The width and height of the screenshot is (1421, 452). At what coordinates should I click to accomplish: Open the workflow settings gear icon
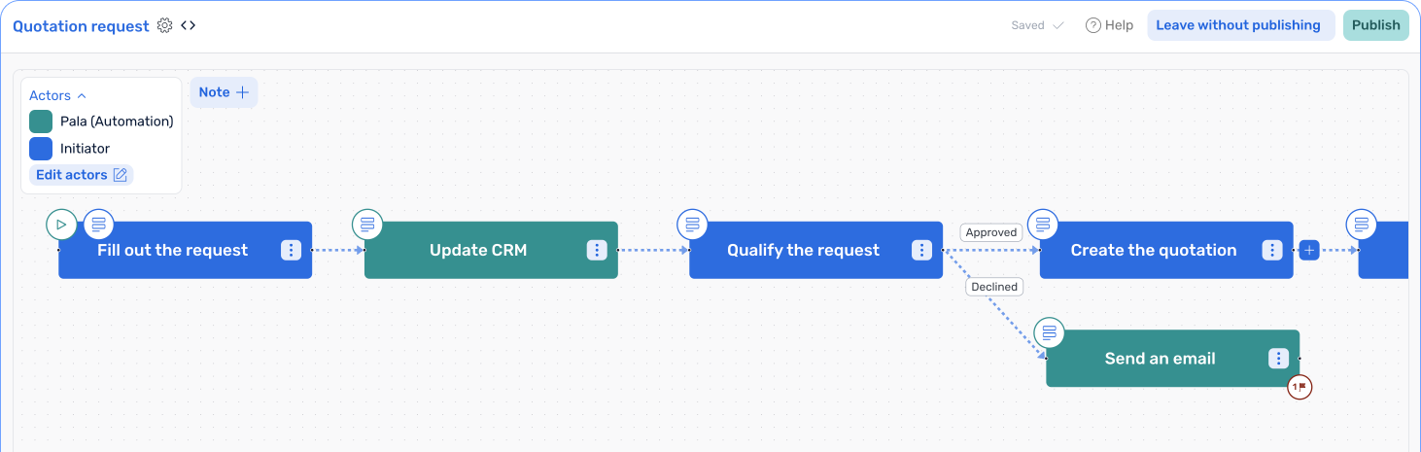[x=165, y=26]
